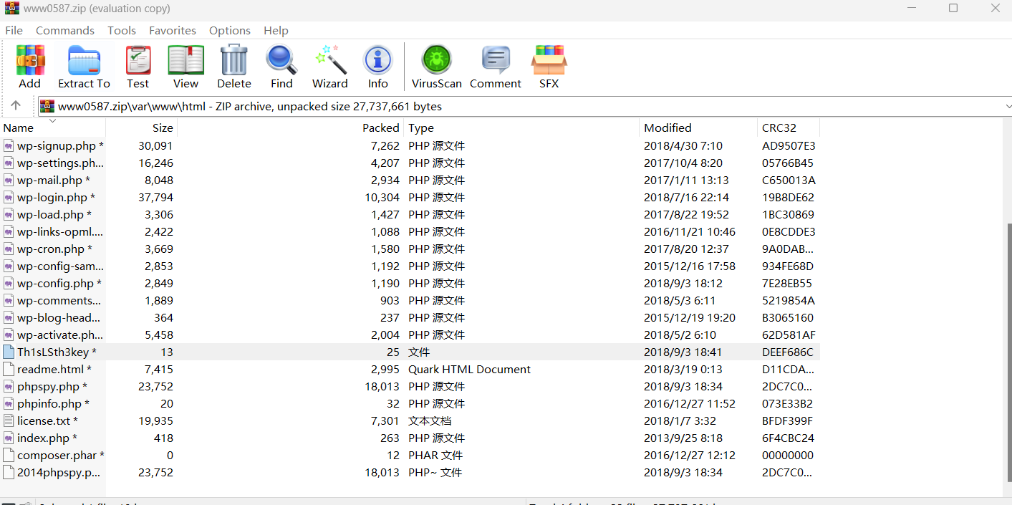The image size is (1012, 505).
Task: Expand the archive path dropdown
Action: click(x=1007, y=106)
